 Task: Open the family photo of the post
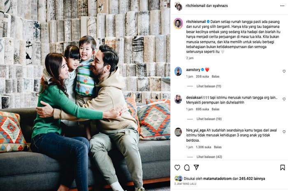(x=85, y=95)
